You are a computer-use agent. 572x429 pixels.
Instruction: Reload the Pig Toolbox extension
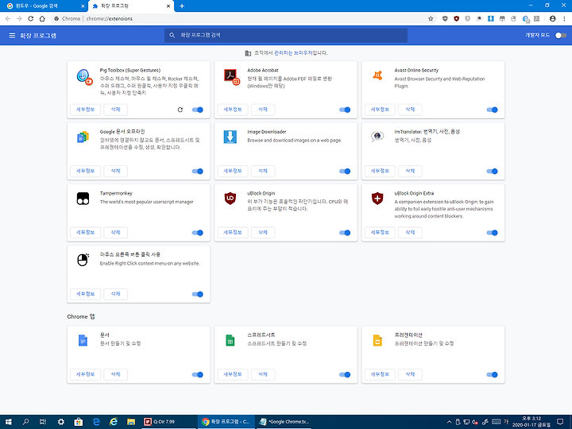coord(180,110)
